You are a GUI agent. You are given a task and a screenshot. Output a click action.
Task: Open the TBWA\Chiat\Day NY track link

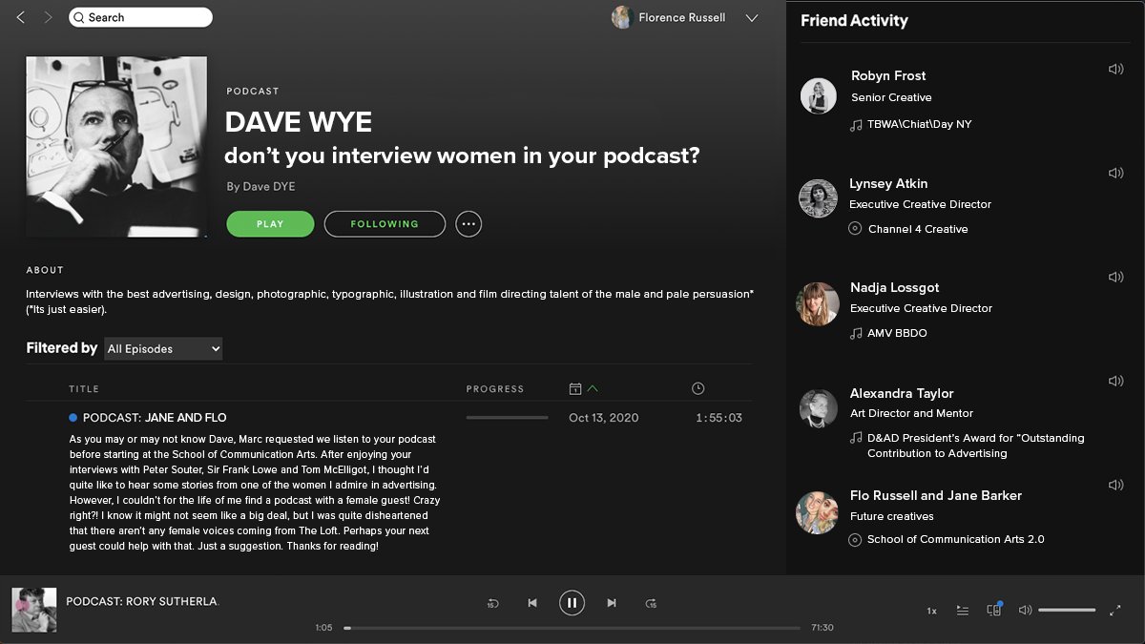pos(920,124)
